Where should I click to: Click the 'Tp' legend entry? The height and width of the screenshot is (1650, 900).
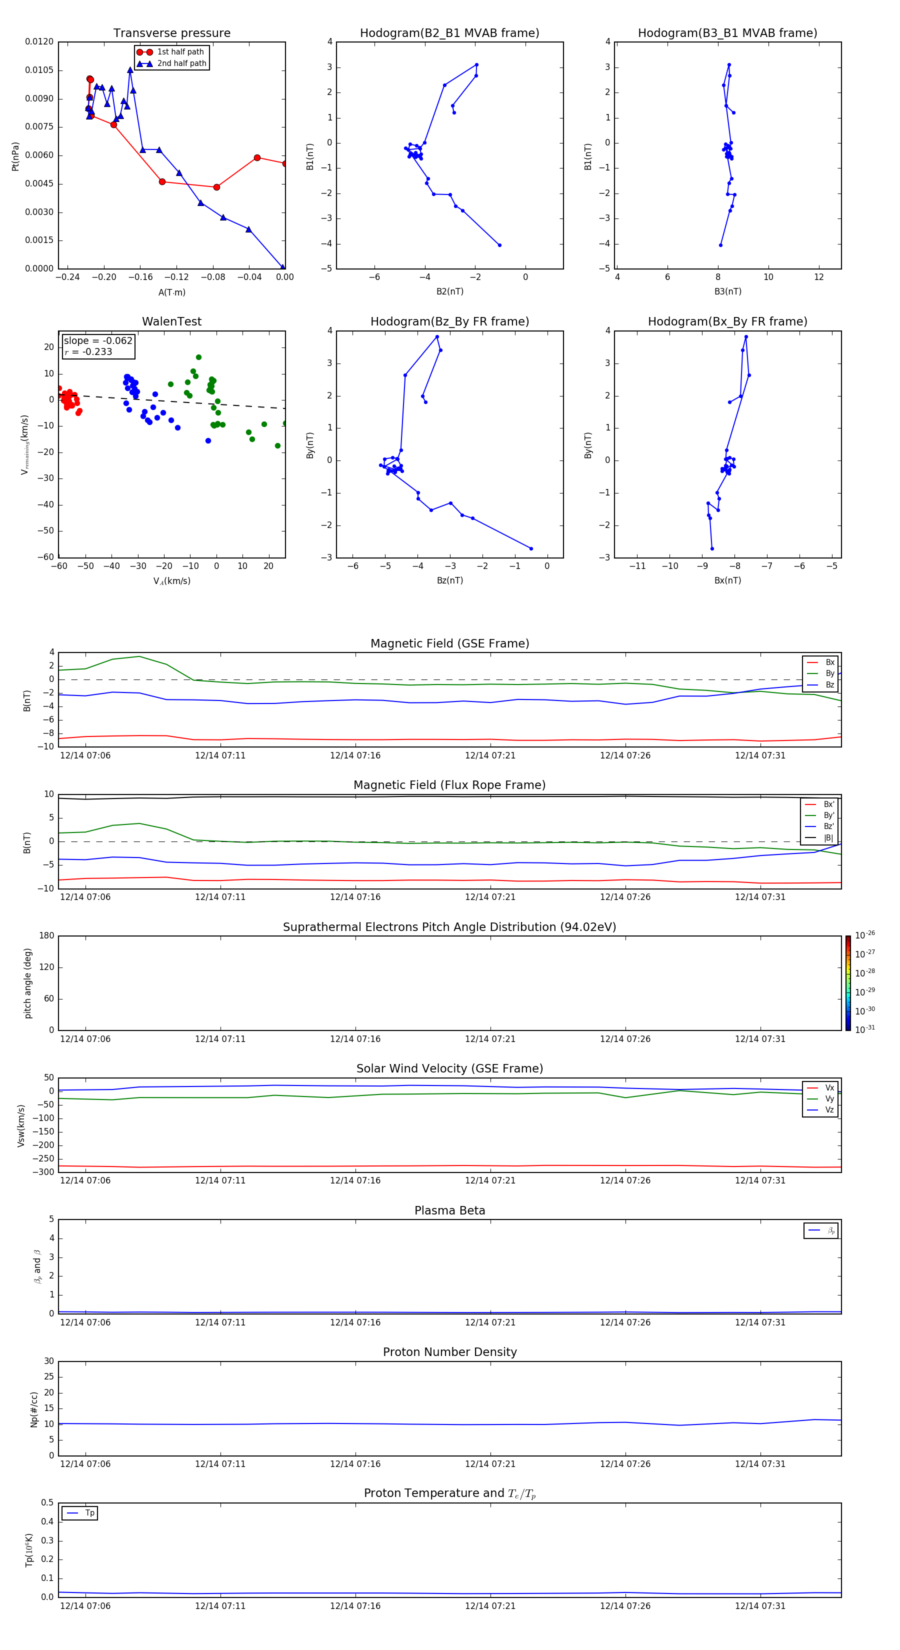click(80, 1513)
